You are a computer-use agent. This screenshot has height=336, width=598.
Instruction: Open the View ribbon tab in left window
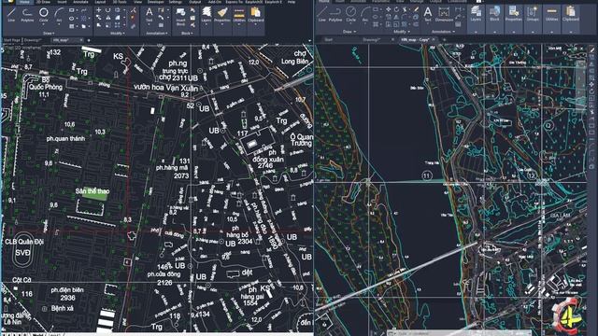137,2
